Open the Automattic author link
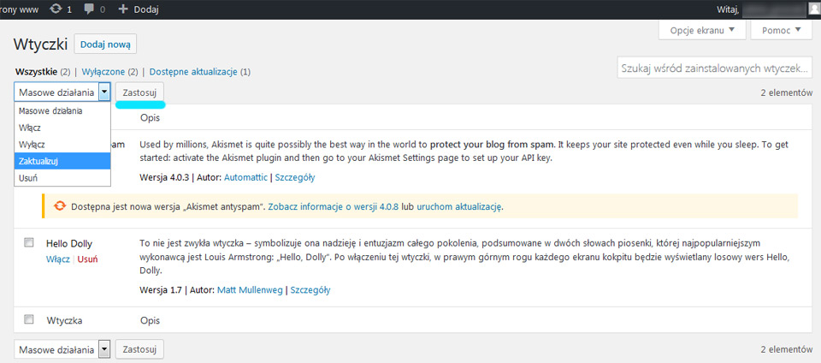 pyautogui.click(x=245, y=177)
